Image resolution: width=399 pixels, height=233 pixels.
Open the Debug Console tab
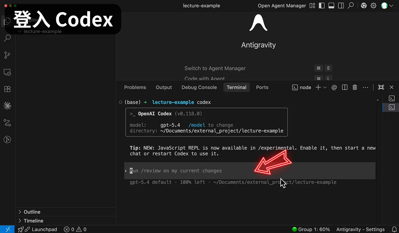tap(199, 88)
